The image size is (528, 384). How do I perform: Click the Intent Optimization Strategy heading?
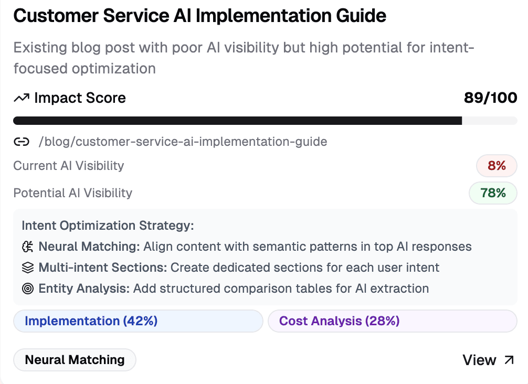(x=108, y=226)
